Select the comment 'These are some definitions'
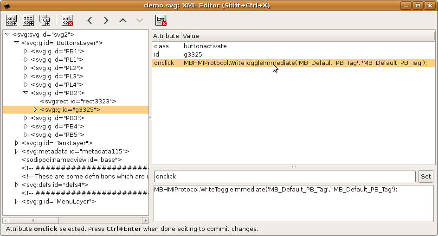The image size is (438, 236). pyautogui.click(x=85, y=177)
